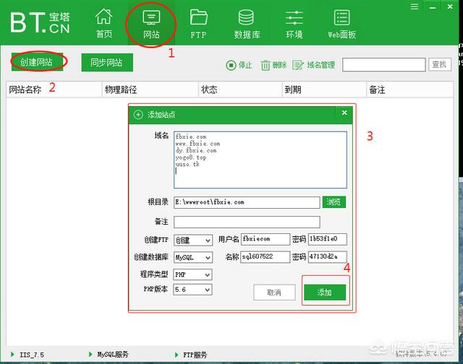Click the 状态 column header
This screenshot has height=364, width=463.
pyautogui.click(x=240, y=90)
